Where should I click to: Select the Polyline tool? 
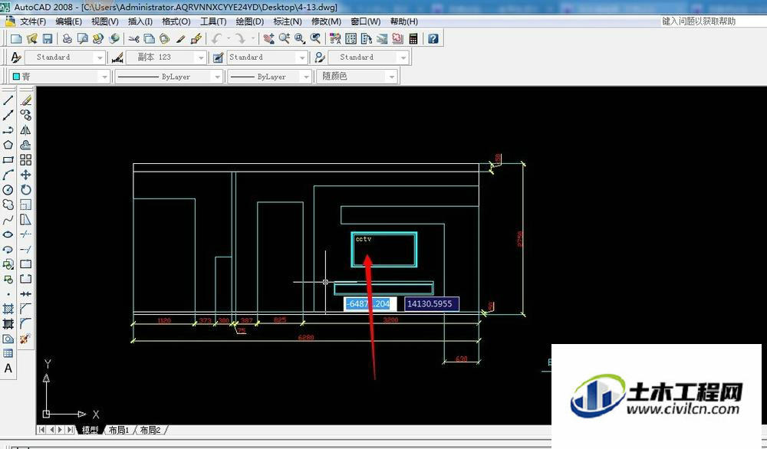point(8,130)
